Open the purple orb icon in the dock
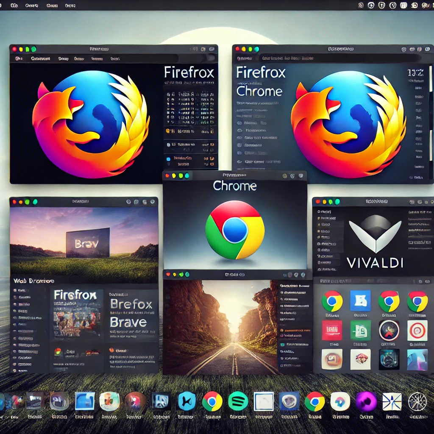 [x=366, y=401]
